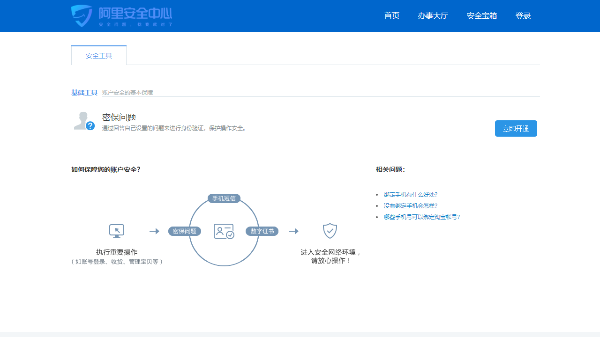Screen dimensions: 600x337
Task: Click the 密保问题 title text
Action: 119,117
